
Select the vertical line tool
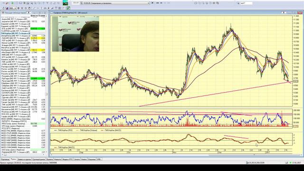click(41, 8)
